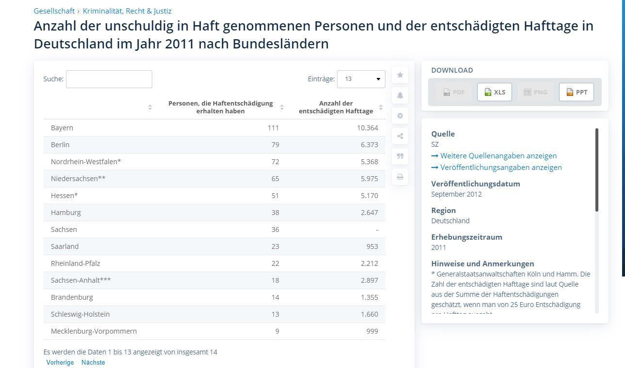Click the share icon

pos(400,136)
